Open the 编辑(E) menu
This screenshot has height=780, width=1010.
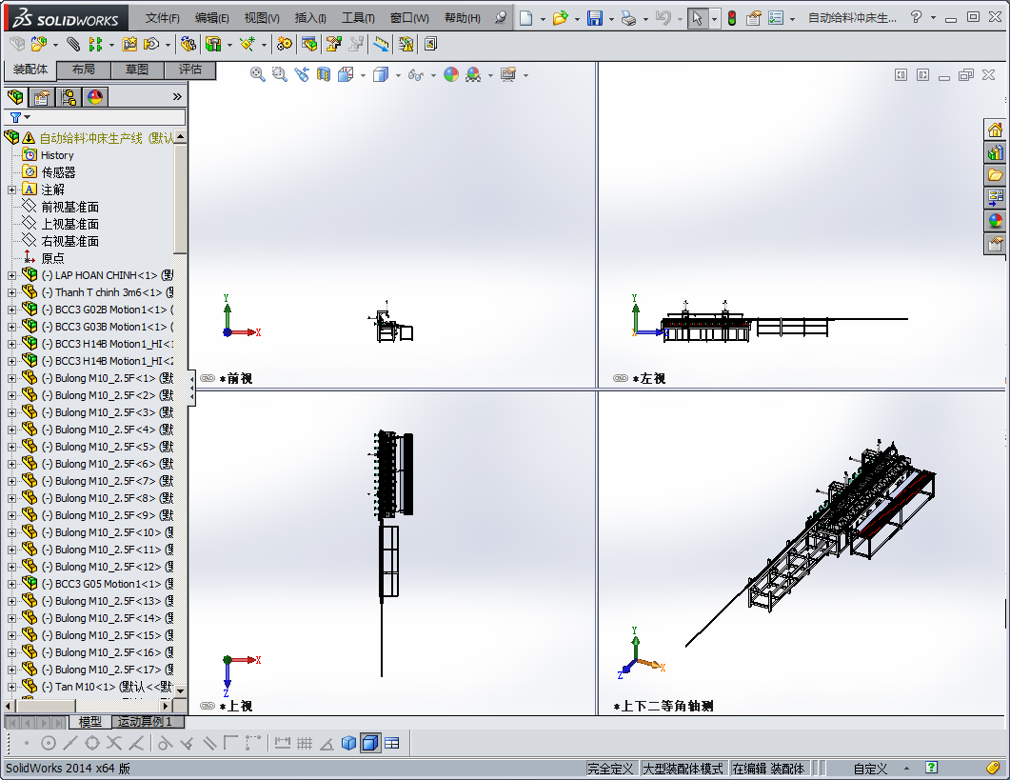pos(212,18)
